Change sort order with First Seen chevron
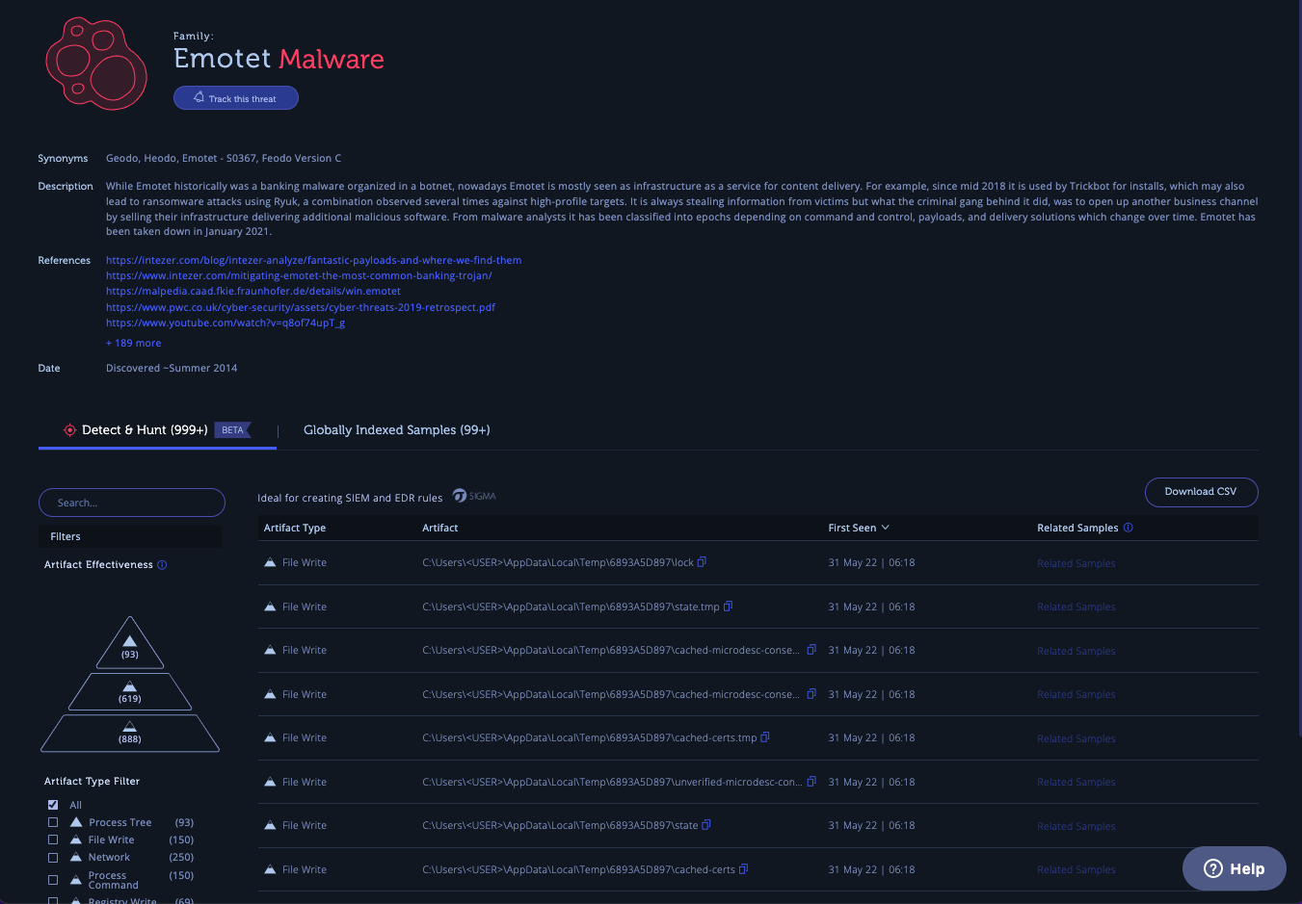 coord(885,528)
